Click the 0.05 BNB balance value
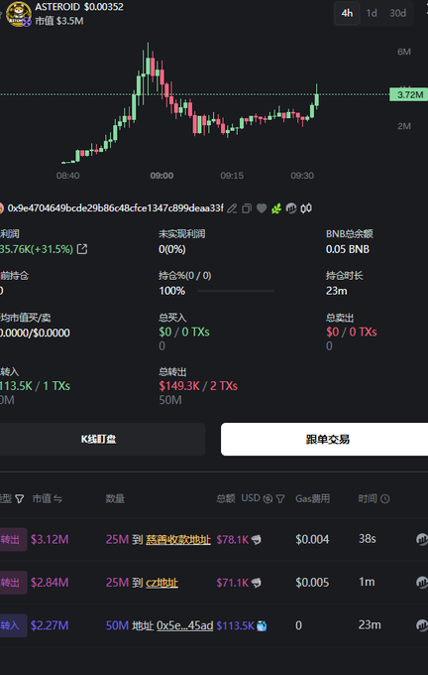Screen dimensions: 428x675 [x=347, y=249]
